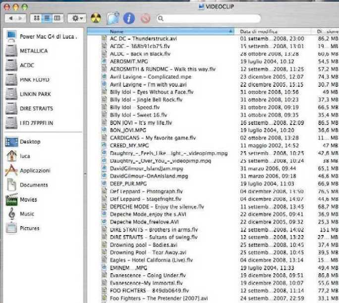Select BON JOVI - It's my life.flv
Image resolution: width=339 pixels, height=303 pixels.
[141, 123]
